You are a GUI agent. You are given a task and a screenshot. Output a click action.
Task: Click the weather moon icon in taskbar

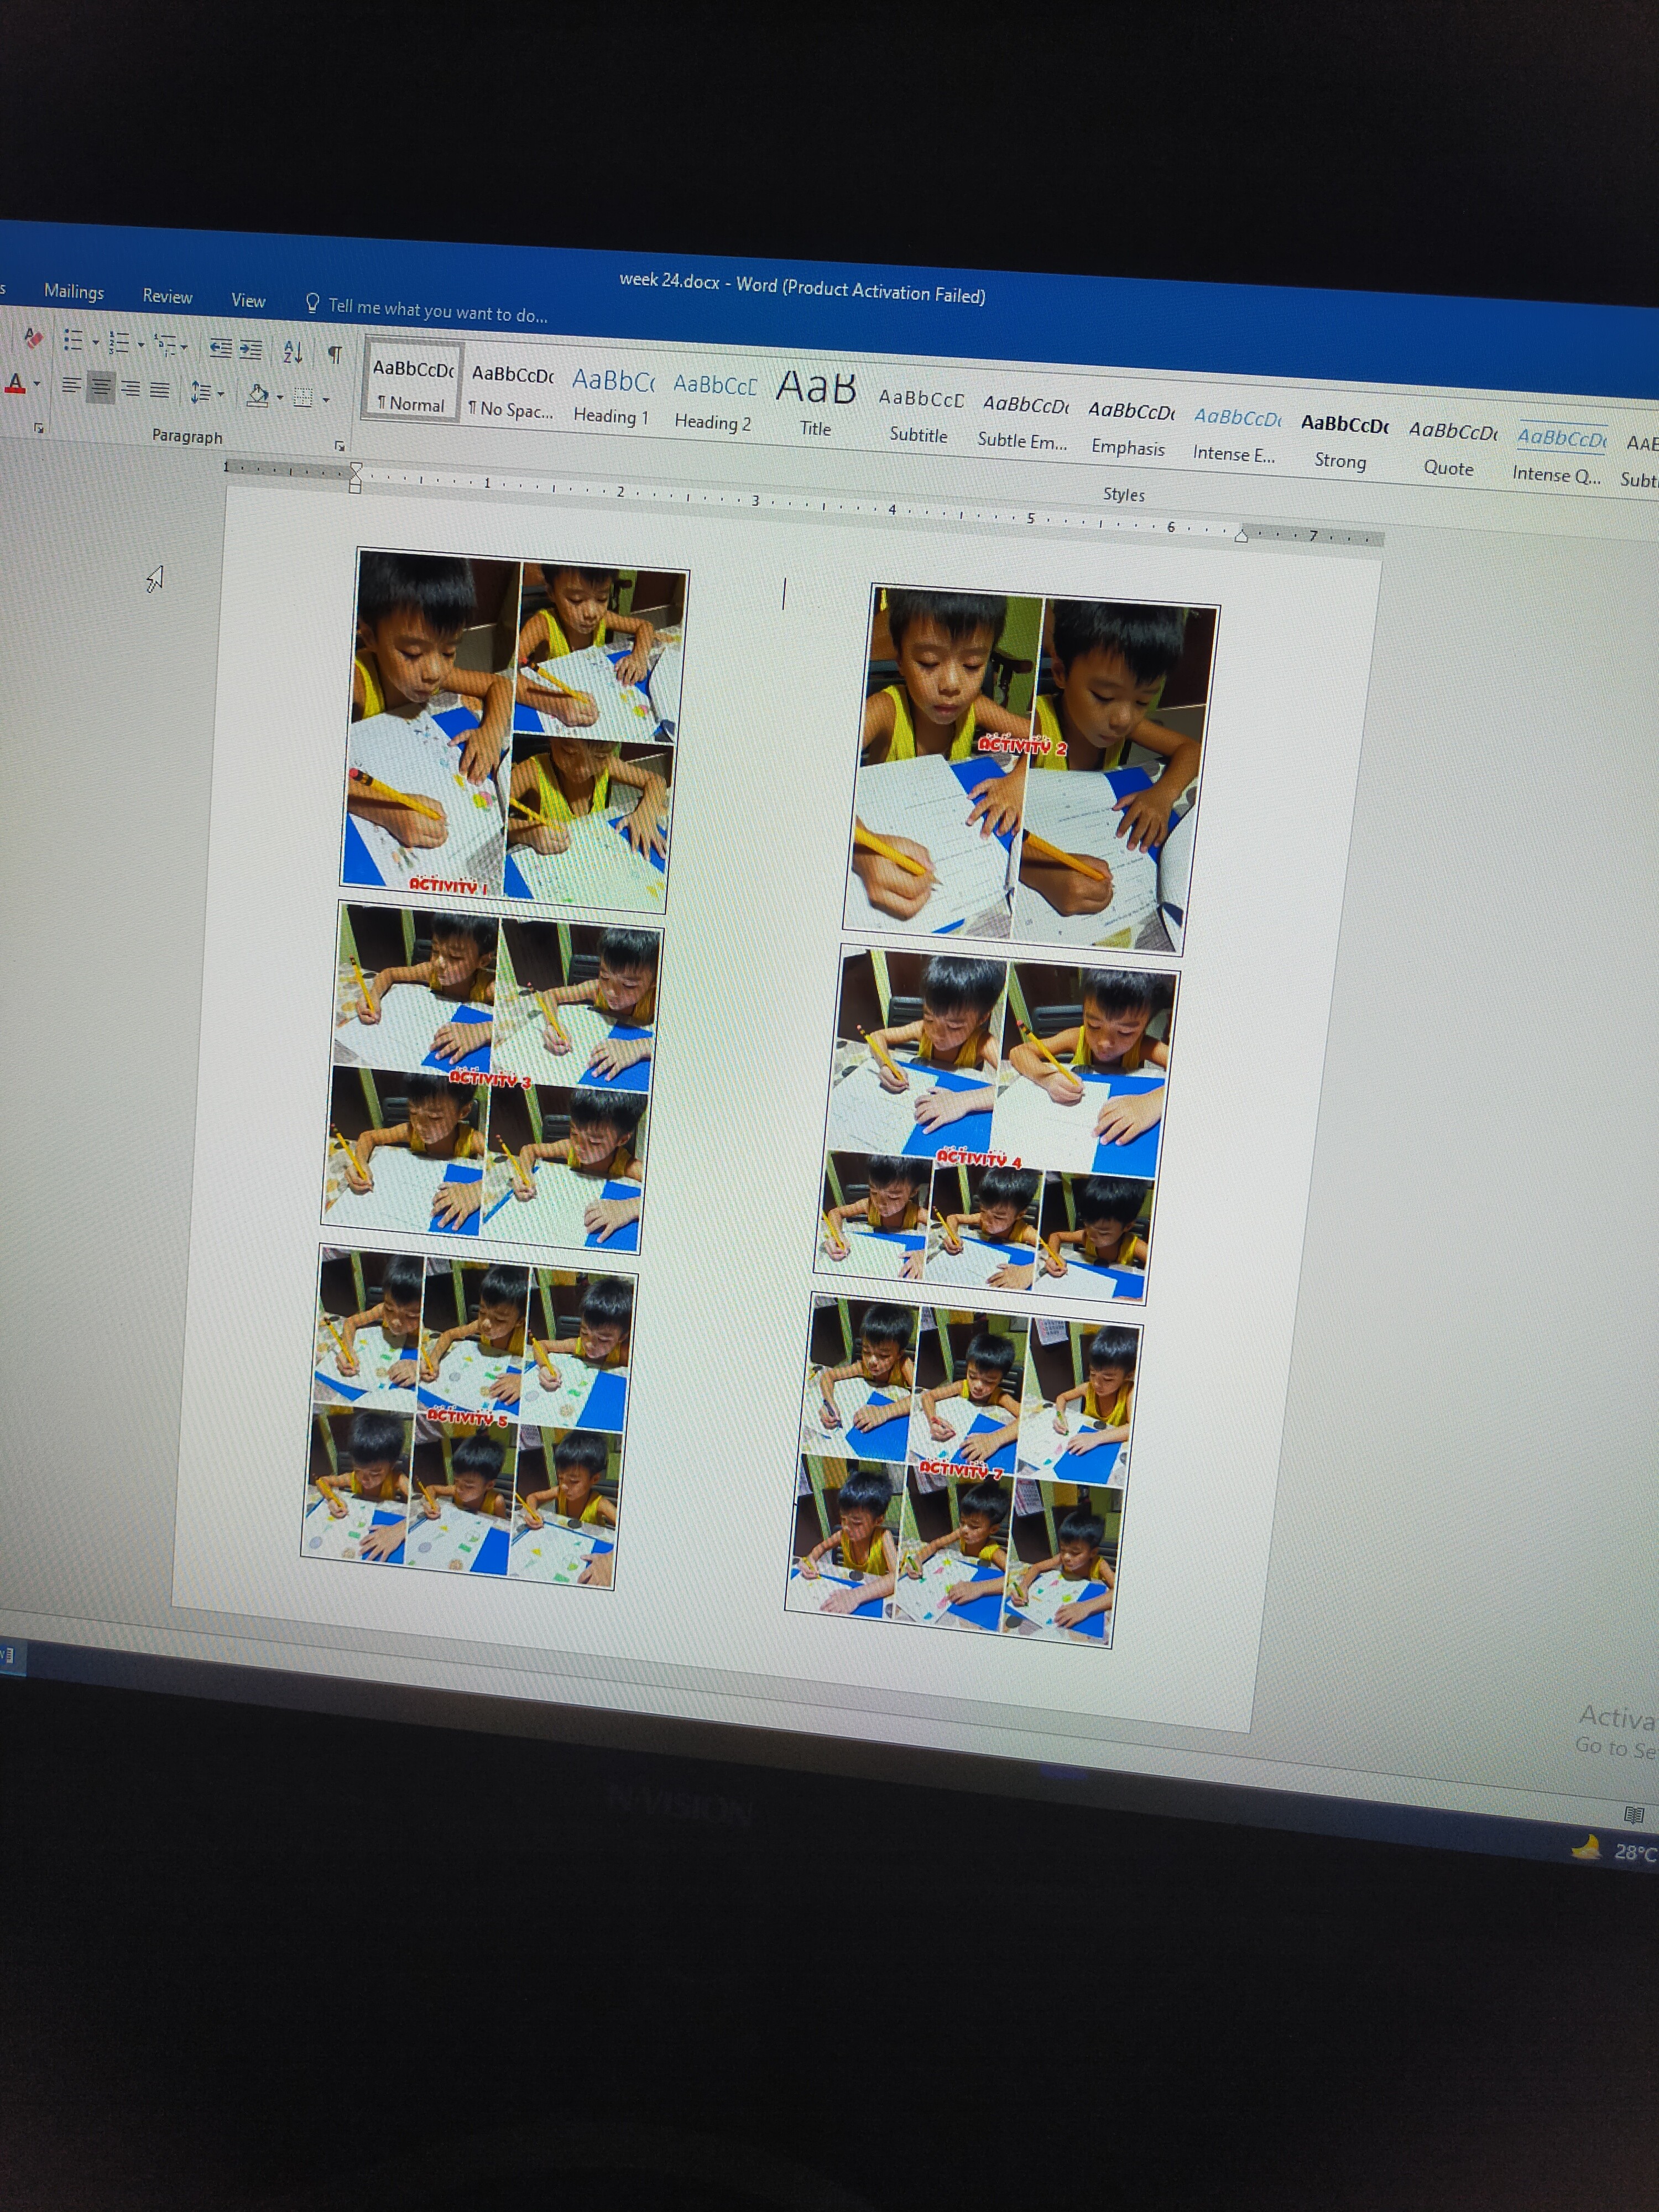[1587, 1848]
